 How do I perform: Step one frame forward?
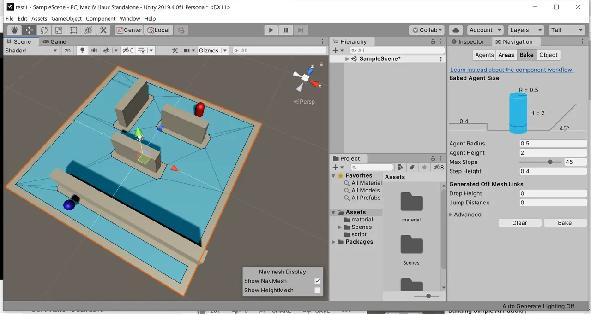pyautogui.click(x=301, y=30)
